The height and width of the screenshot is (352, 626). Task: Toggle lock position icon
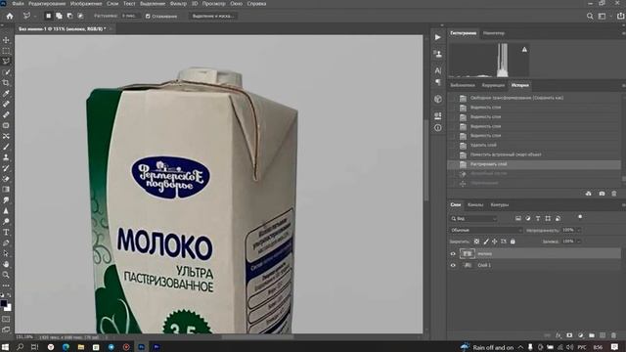click(x=495, y=242)
